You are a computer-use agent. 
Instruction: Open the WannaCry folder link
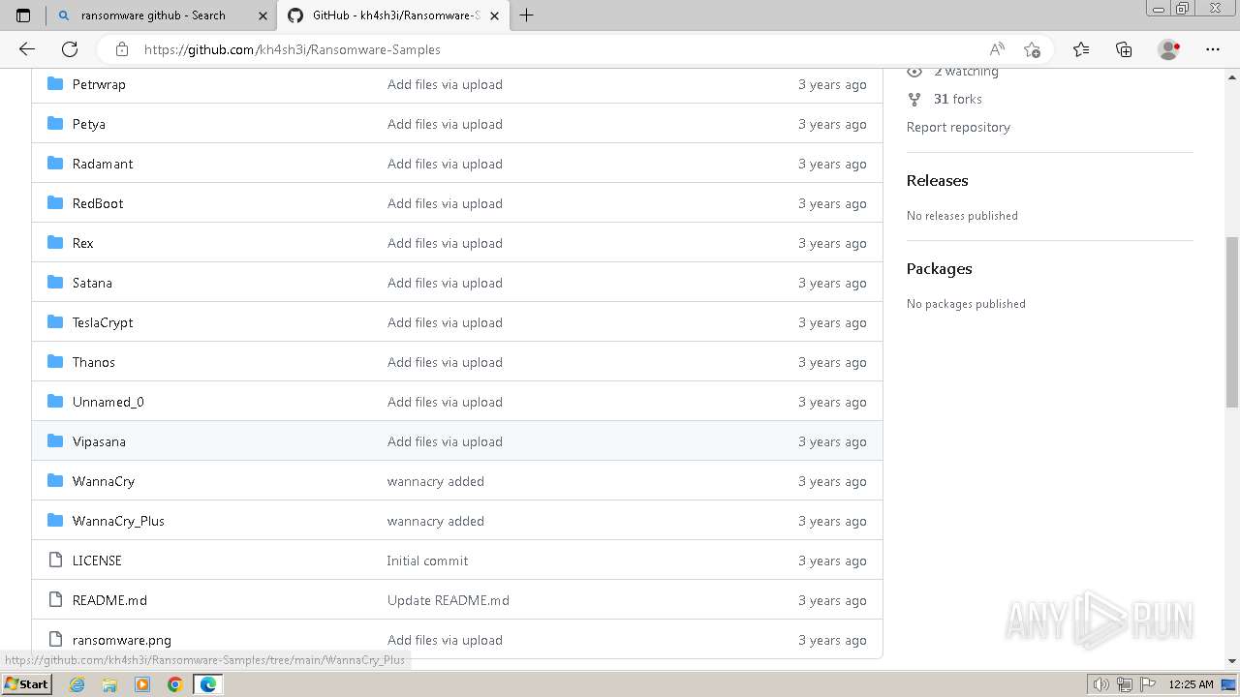[104, 481]
